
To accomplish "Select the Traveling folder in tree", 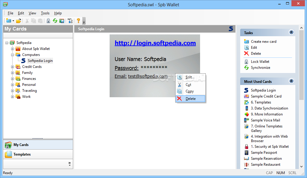I will 29,91.
